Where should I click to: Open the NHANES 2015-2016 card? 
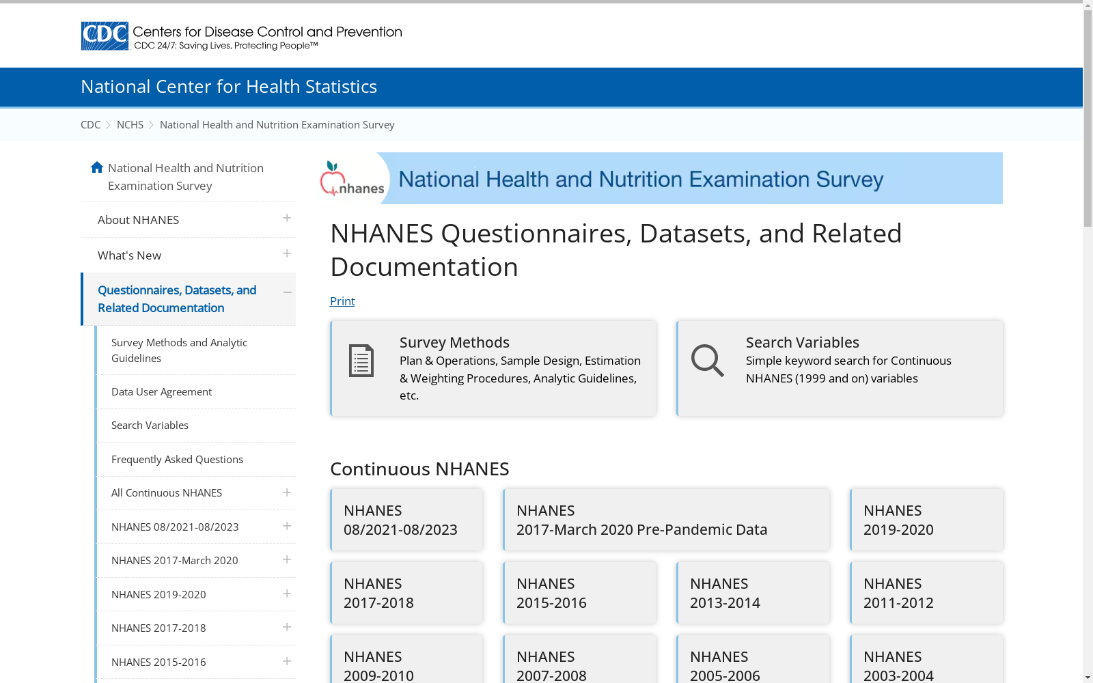tap(579, 593)
